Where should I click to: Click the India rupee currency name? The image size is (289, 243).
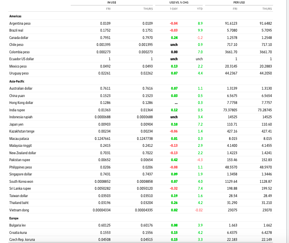click(17, 110)
